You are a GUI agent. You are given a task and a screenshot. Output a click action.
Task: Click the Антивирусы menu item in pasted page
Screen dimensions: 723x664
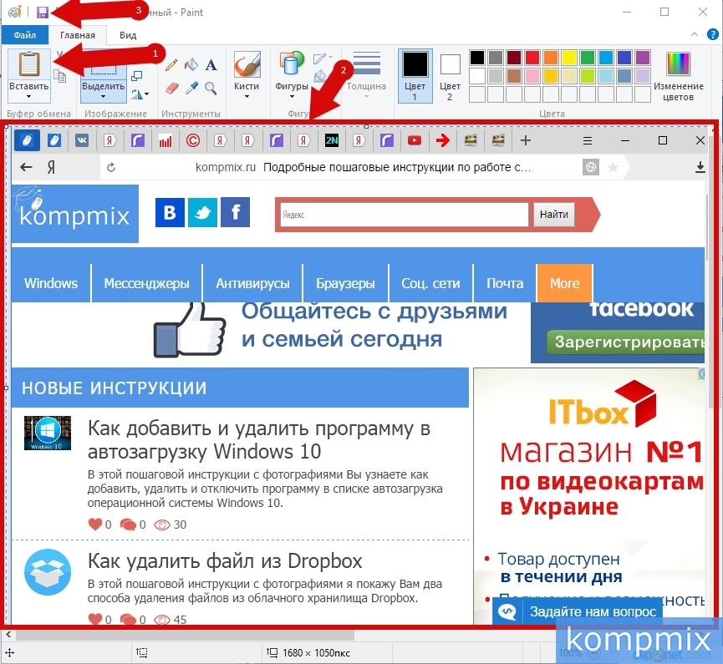point(252,283)
